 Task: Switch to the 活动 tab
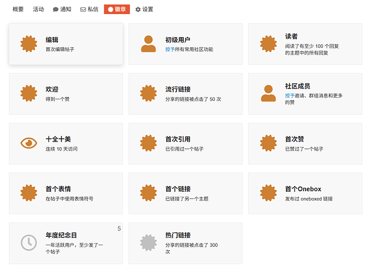tap(38, 10)
